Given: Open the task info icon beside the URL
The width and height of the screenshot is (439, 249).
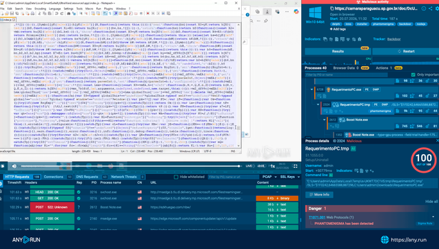Looking at the screenshot, I should pyautogui.click(x=424, y=9).
